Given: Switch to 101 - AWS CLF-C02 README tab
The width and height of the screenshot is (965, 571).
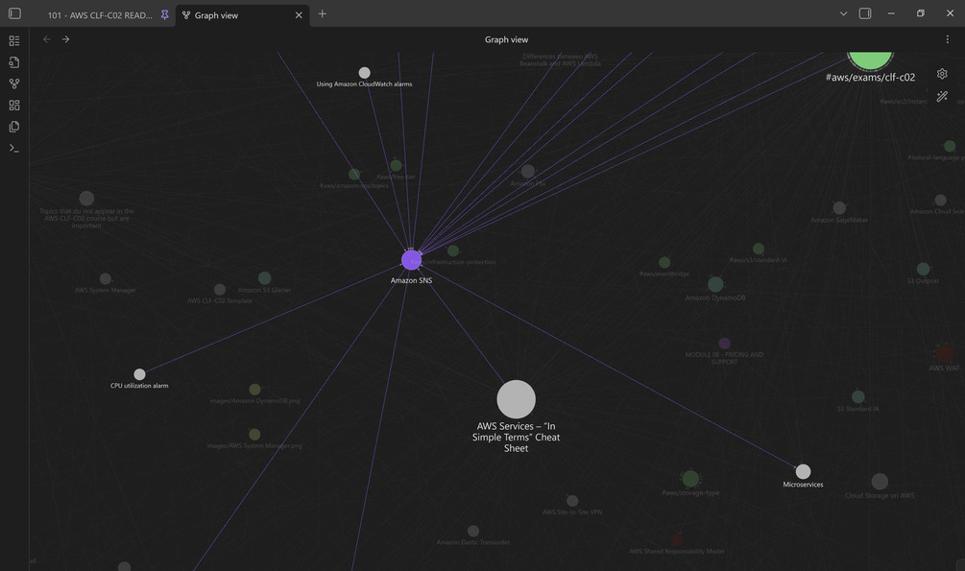Looking at the screenshot, I should tap(100, 15).
